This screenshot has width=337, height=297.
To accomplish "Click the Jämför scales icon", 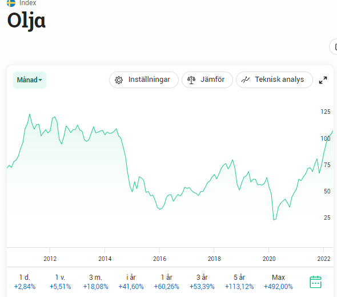I will [191, 80].
